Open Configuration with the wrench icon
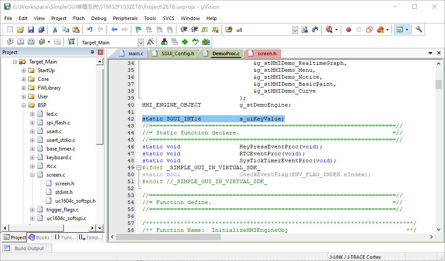445x261 pixels. tap(419, 30)
